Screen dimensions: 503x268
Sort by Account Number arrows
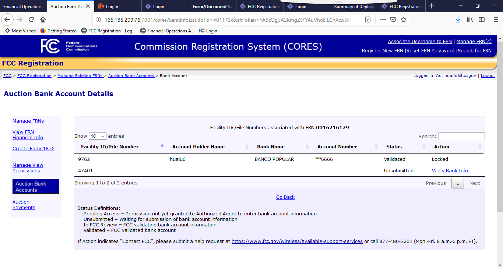click(x=376, y=147)
